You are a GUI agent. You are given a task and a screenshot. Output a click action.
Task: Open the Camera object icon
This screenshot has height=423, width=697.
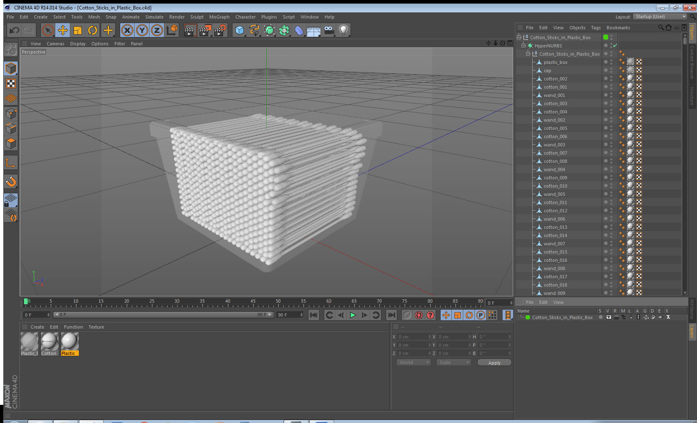click(329, 30)
